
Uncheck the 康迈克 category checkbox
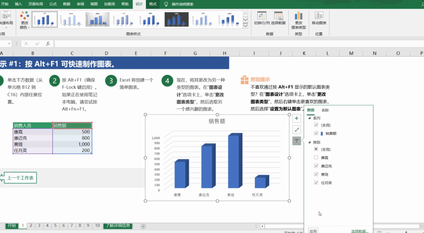(x=316, y=166)
